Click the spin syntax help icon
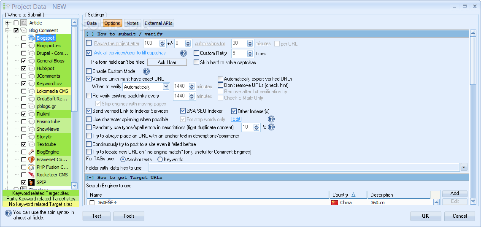 (8, 213)
